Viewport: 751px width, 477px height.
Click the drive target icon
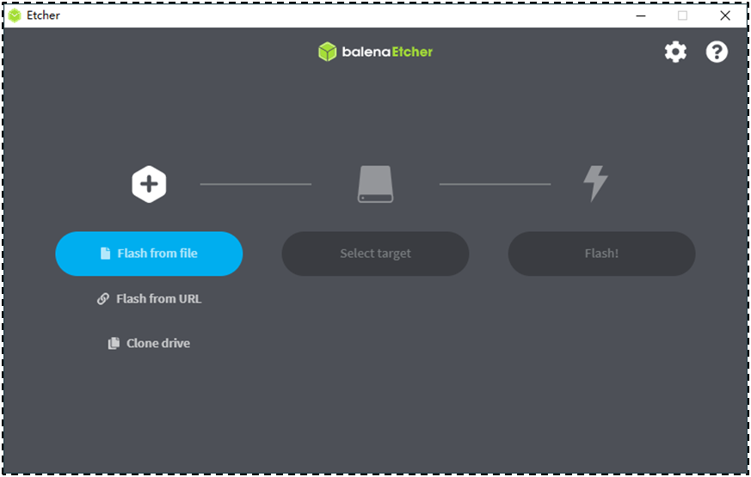[x=375, y=184]
